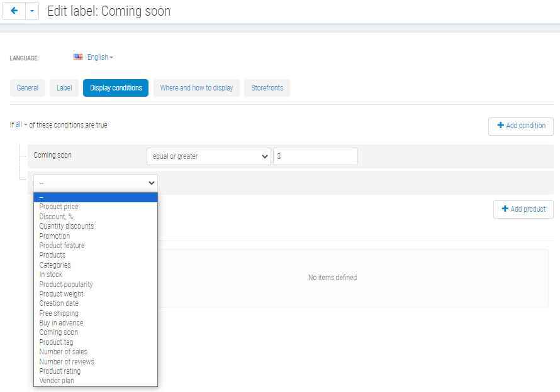
Task: Pick 'Number of reviews' option
Action: [96, 361]
